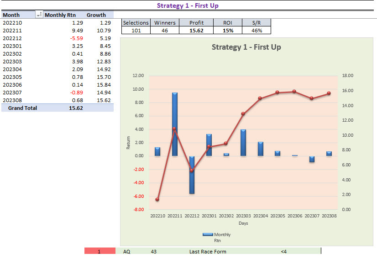
Task: Select the Last Race Form cell
Action: click(x=208, y=251)
